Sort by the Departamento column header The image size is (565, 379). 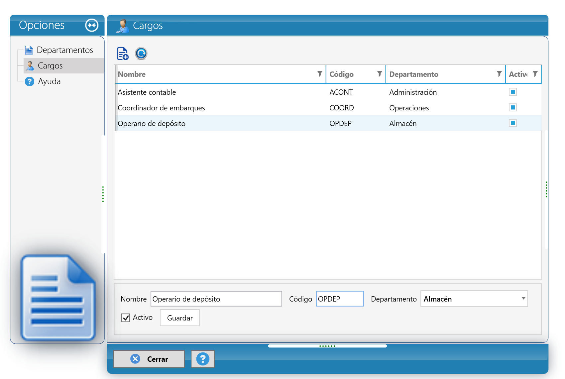point(414,74)
